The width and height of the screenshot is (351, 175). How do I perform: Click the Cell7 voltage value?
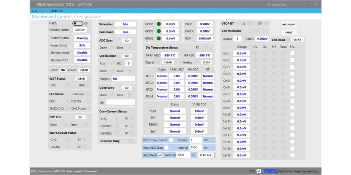coord(242,94)
